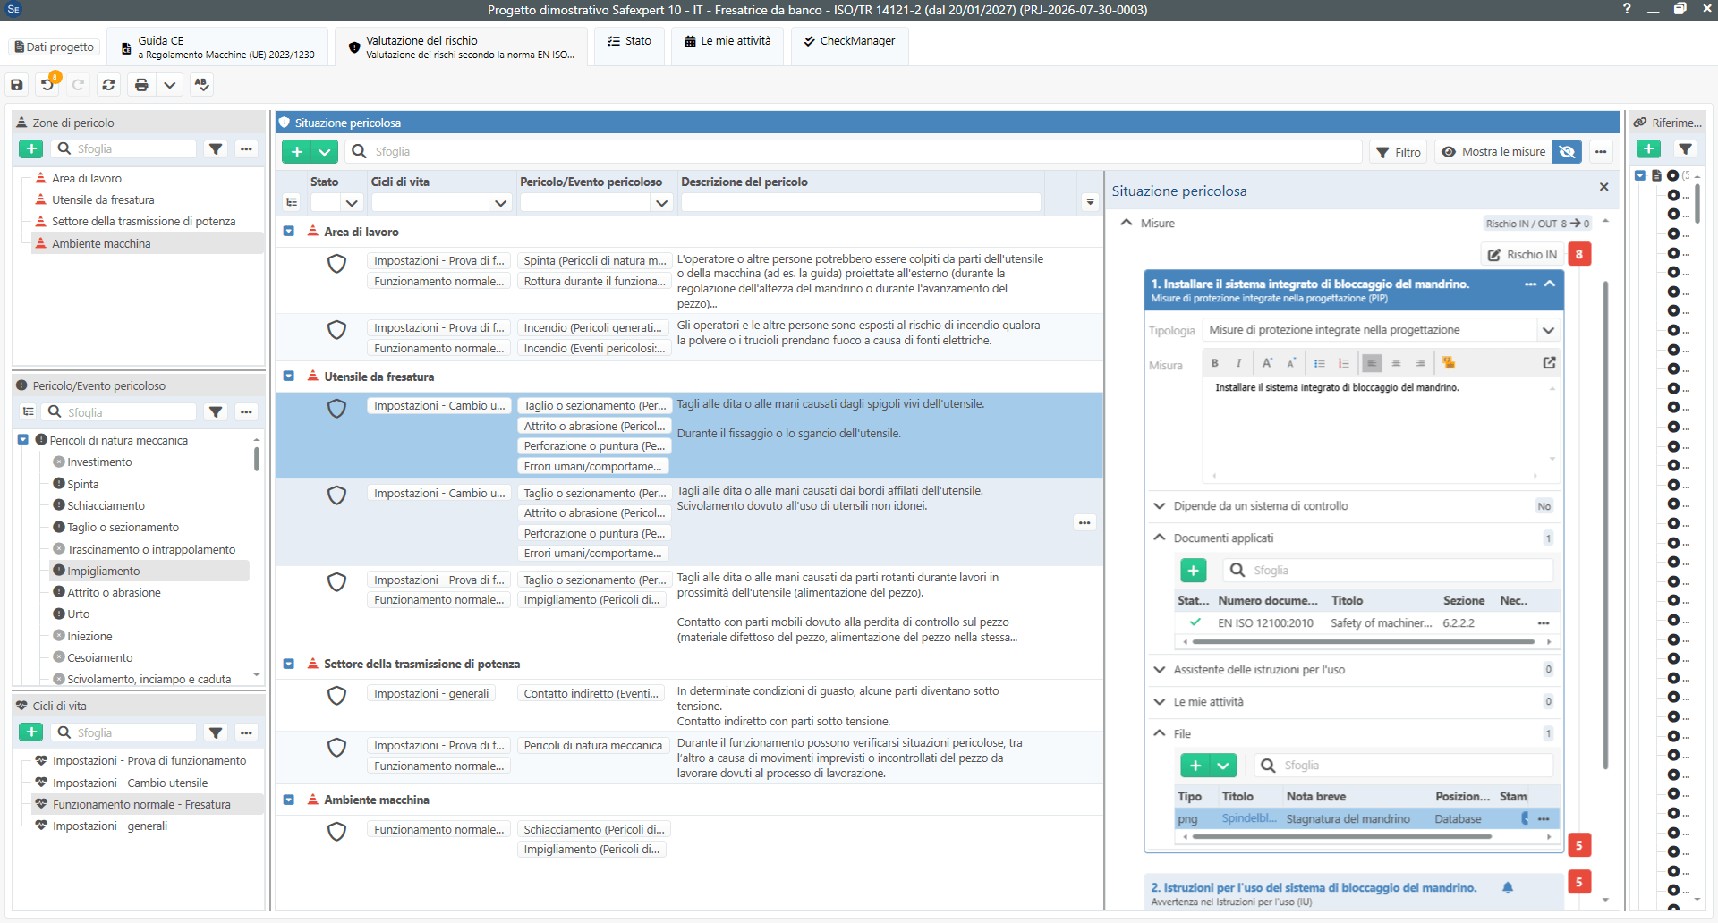The width and height of the screenshot is (1718, 923).
Task: Toggle status shield of Contatto indiretto row
Action: click(336, 695)
